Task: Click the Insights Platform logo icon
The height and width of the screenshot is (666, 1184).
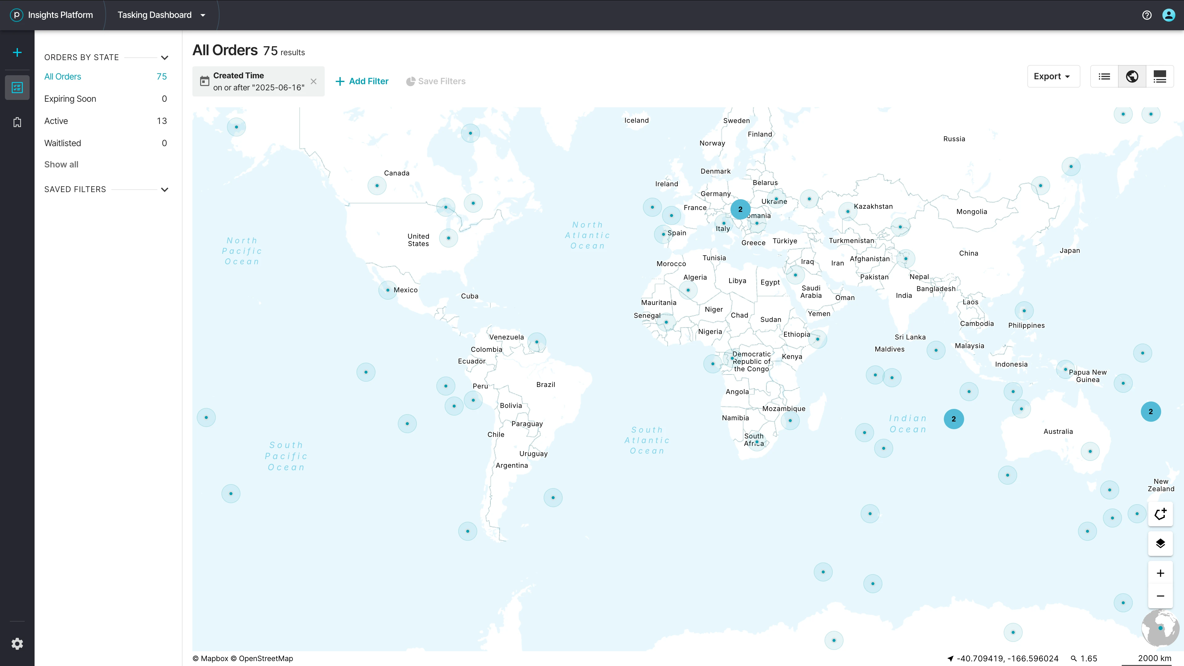Action: (x=17, y=15)
